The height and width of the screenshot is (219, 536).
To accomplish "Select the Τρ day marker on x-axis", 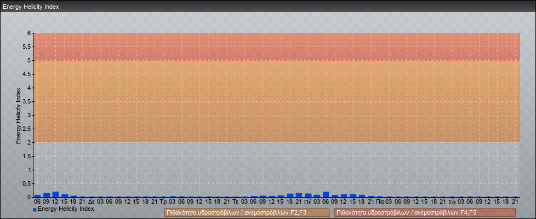I will pos(163,202).
